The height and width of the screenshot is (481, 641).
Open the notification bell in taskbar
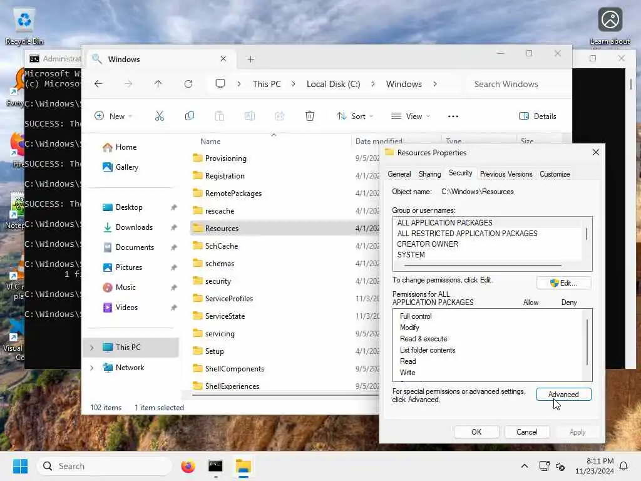point(623,466)
